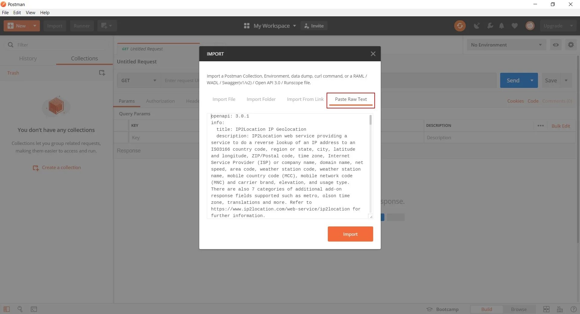Viewport: 580px width, 314px height.
Task: Click the new window toolbar icon
Action: pos(107,26)
